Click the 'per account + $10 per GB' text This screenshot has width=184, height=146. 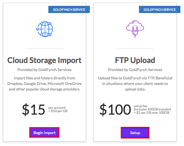coord(58,109)
